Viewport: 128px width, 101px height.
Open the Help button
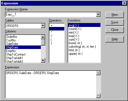point(115,39)
